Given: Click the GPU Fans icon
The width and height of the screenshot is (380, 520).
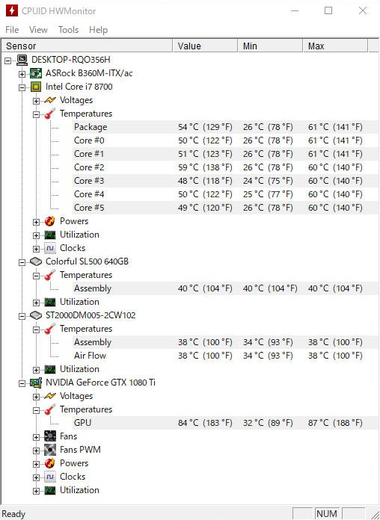Looking at the screenshot, I should [x=50, y=436].
